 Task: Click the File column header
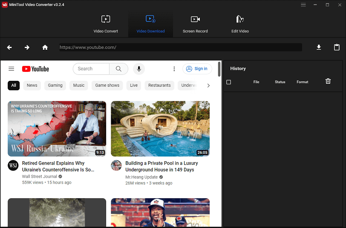point(256,82)
